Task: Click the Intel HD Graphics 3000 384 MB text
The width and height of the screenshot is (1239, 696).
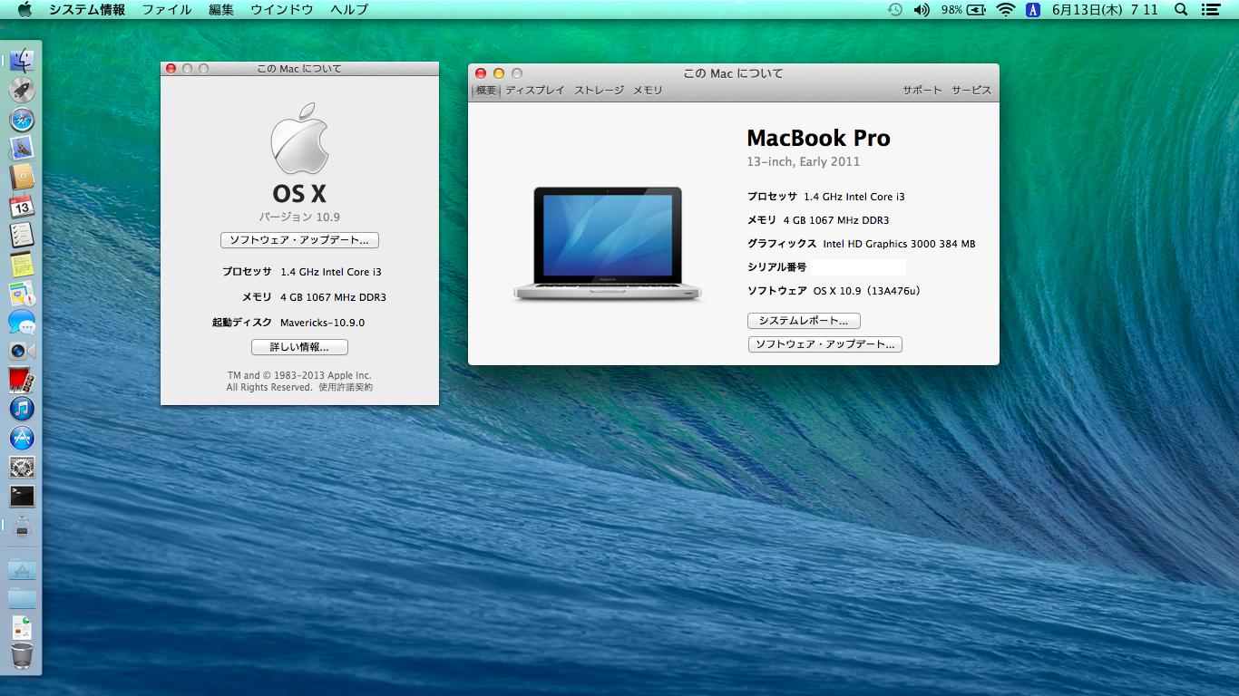Action: 899,244
